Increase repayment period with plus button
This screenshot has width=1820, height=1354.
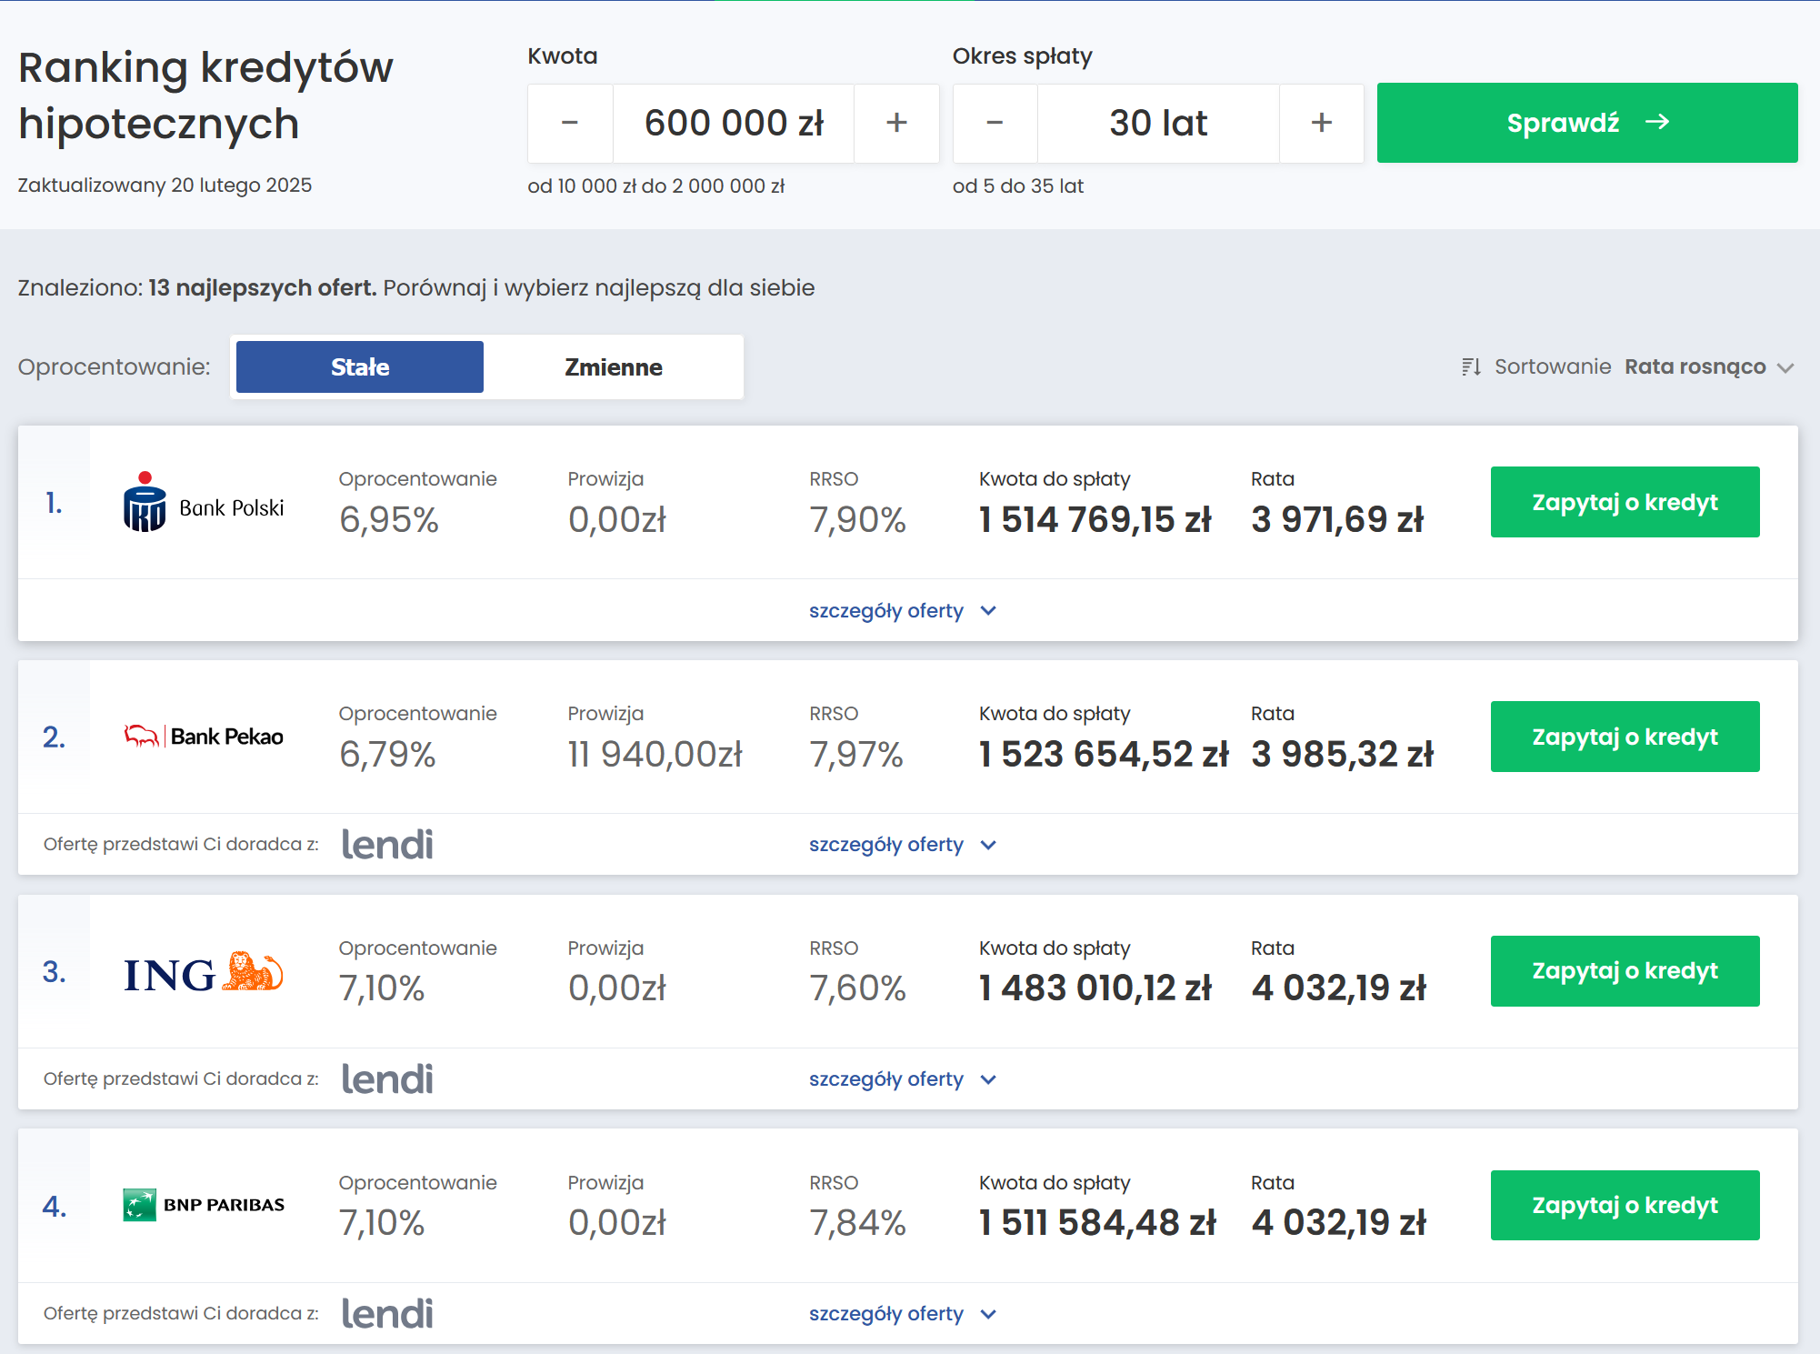pyautogui.click(x=1321, y=123)
